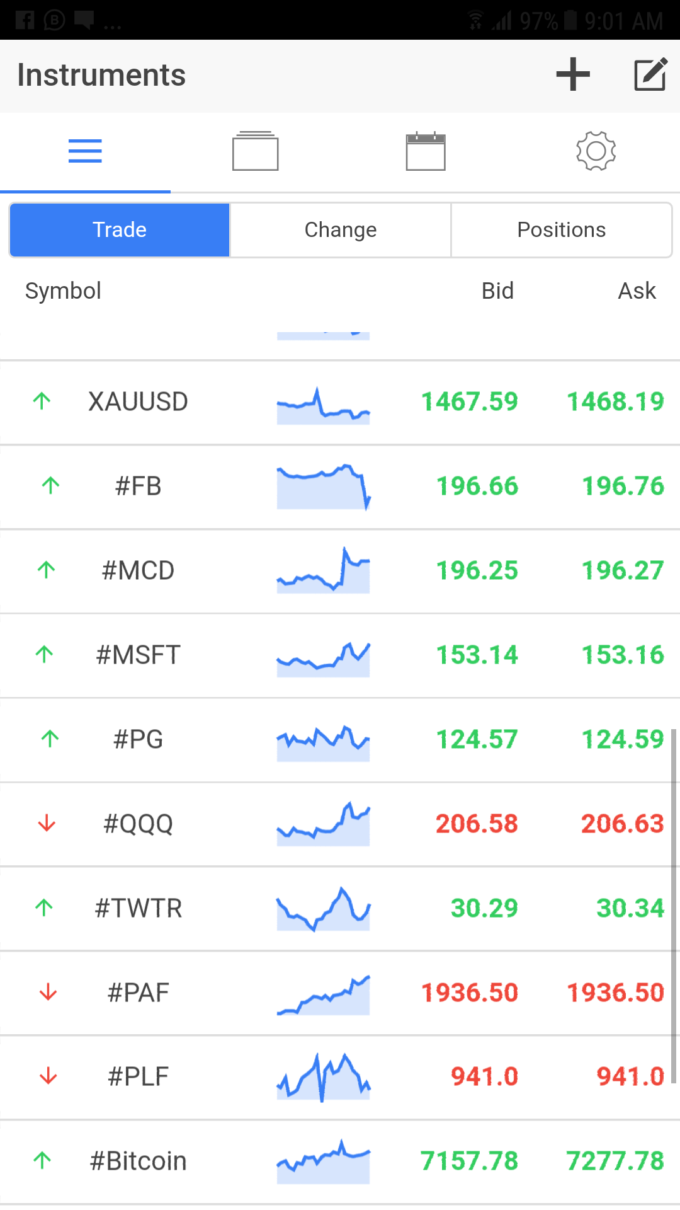
Task: Open the edit instruments pencil icon
Action: [650, 74]
